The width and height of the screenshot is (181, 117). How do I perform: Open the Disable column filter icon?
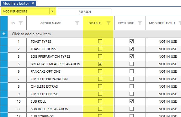pos(109,23)
